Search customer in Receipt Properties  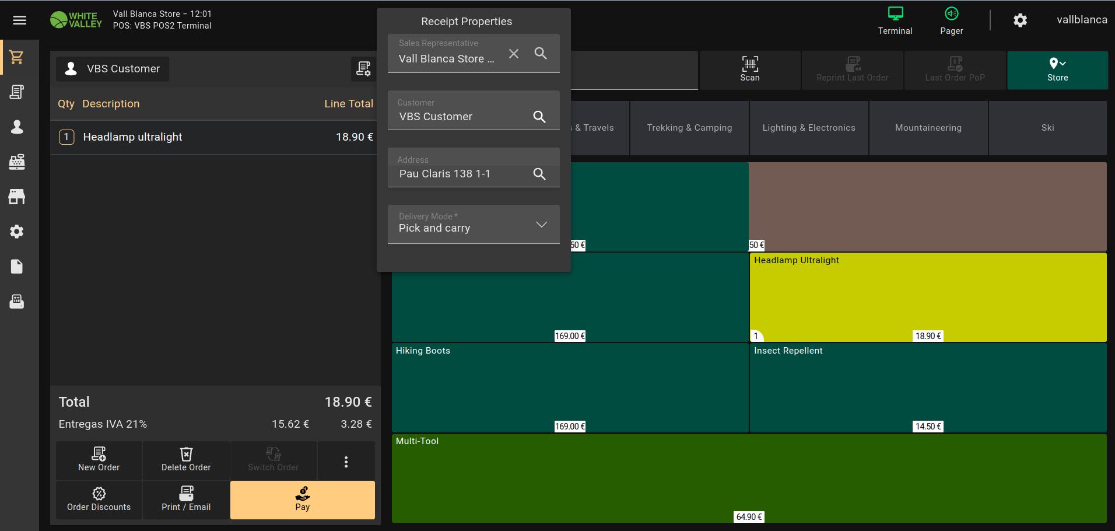pyautogui.click(x=539, y=117)
